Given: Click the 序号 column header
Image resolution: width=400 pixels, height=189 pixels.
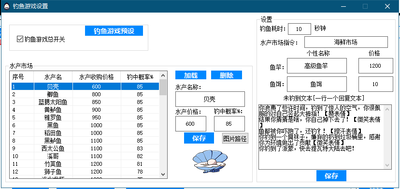Looking at the screenshot, I should tap(22, 77).
